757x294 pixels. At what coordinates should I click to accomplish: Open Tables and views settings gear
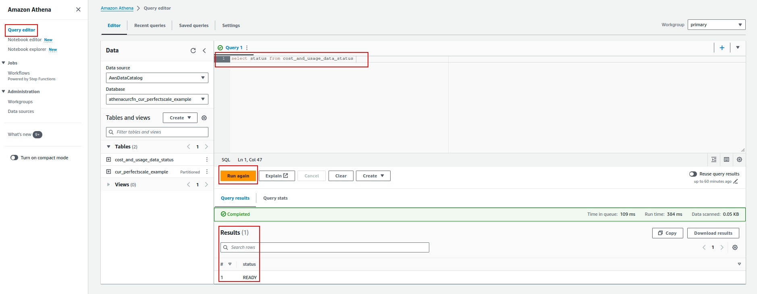[x=204, y=118]
